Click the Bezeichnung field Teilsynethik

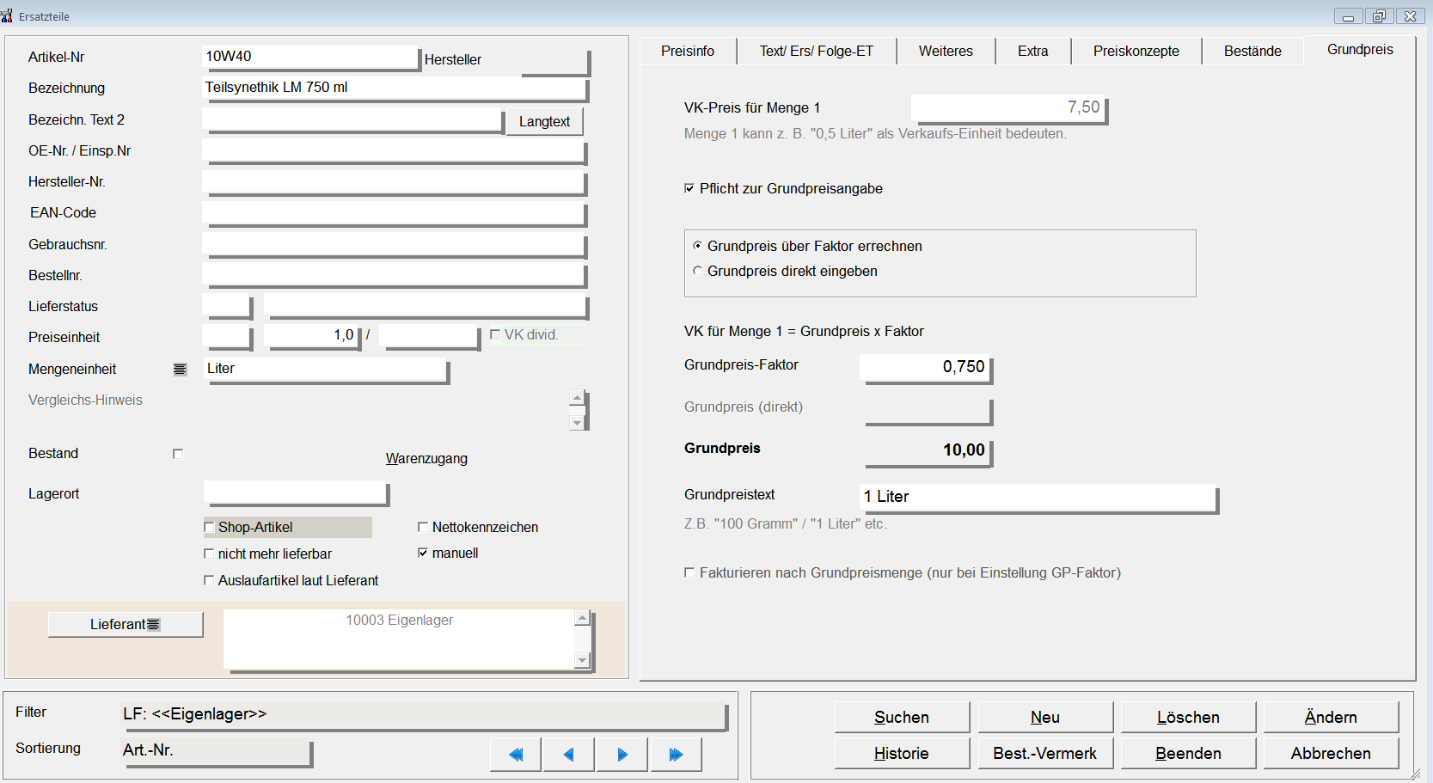point(395,89)
